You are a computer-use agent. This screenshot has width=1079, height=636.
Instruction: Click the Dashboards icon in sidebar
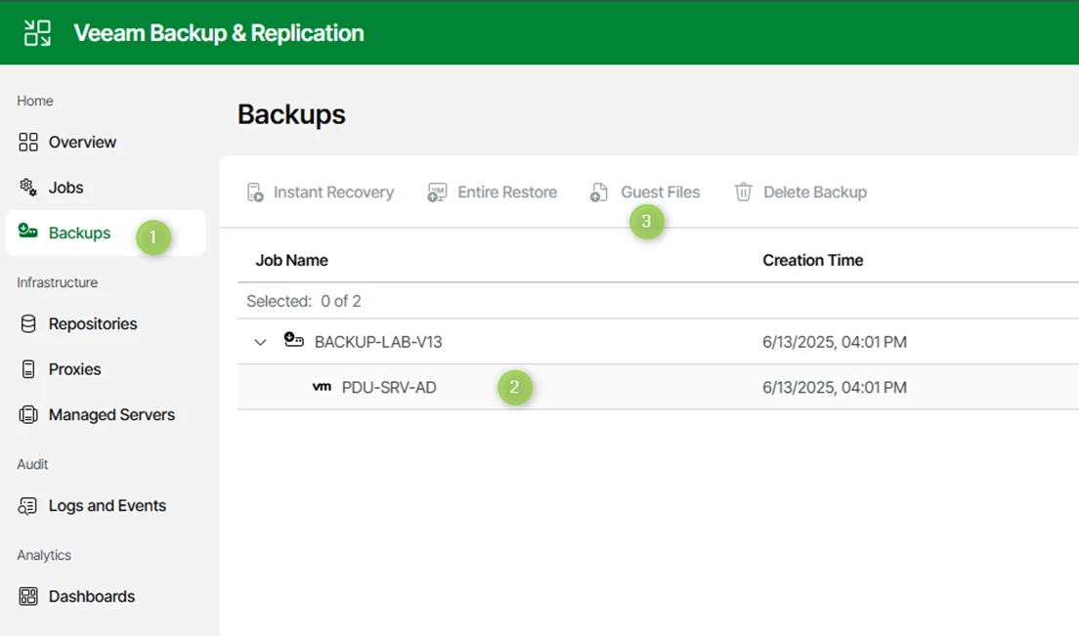pyautogui.click(x=28, y=596)
